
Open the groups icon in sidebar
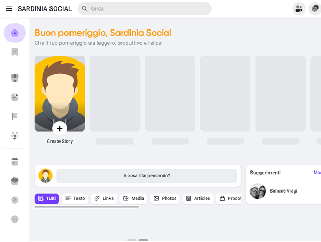[x=15, y=136]
